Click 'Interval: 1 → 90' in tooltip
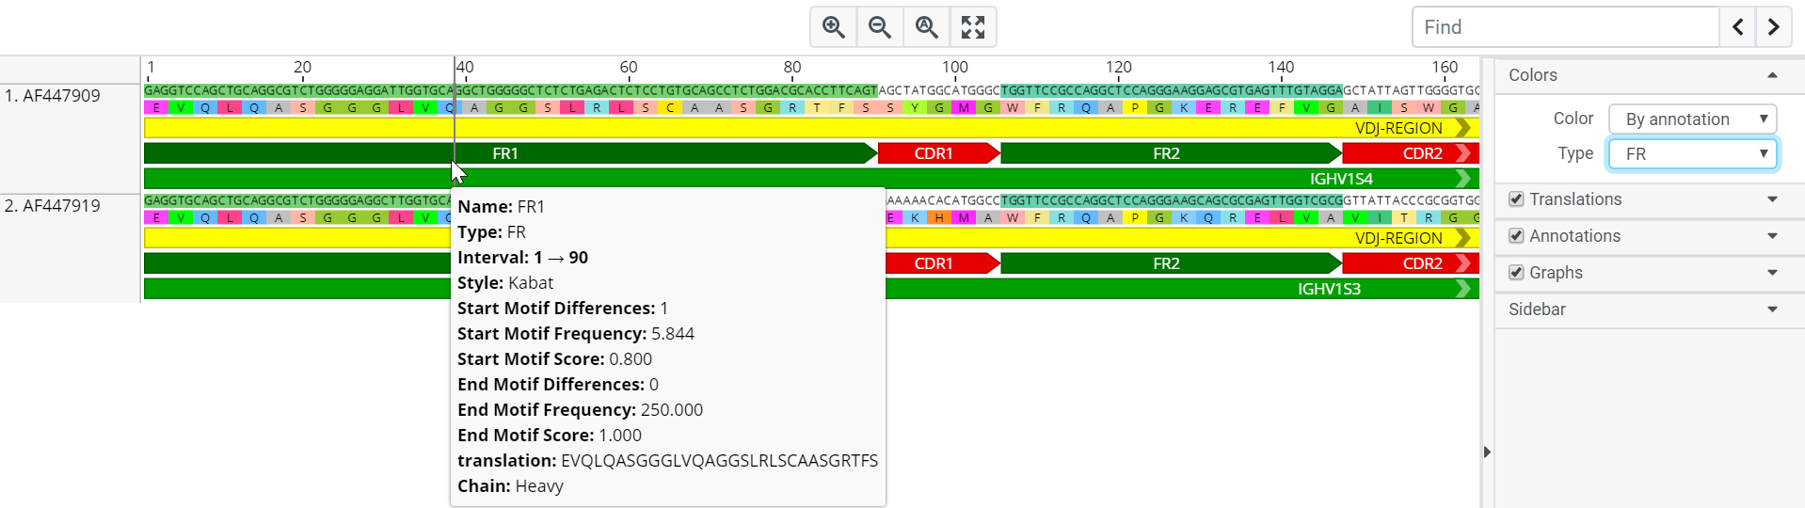The image size is (1805, 508). click(x=522, y=258)
